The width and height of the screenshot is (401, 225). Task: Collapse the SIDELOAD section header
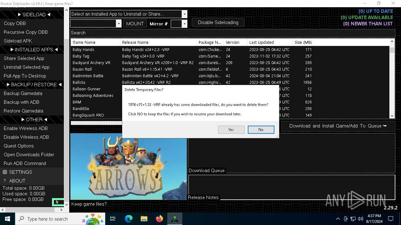point(32,15)
